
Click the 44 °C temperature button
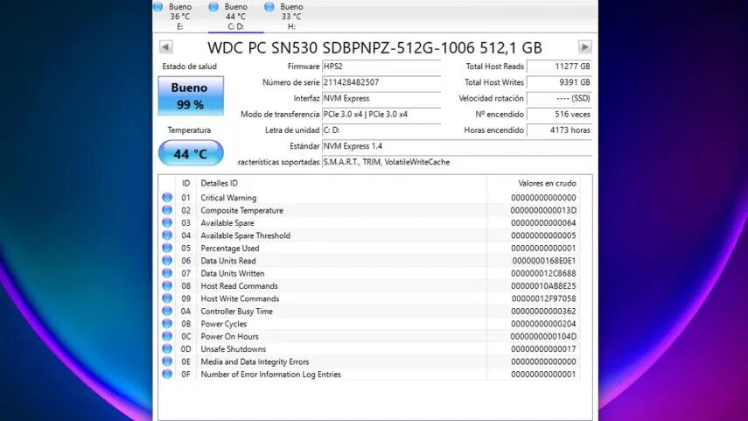click(190, 154)
